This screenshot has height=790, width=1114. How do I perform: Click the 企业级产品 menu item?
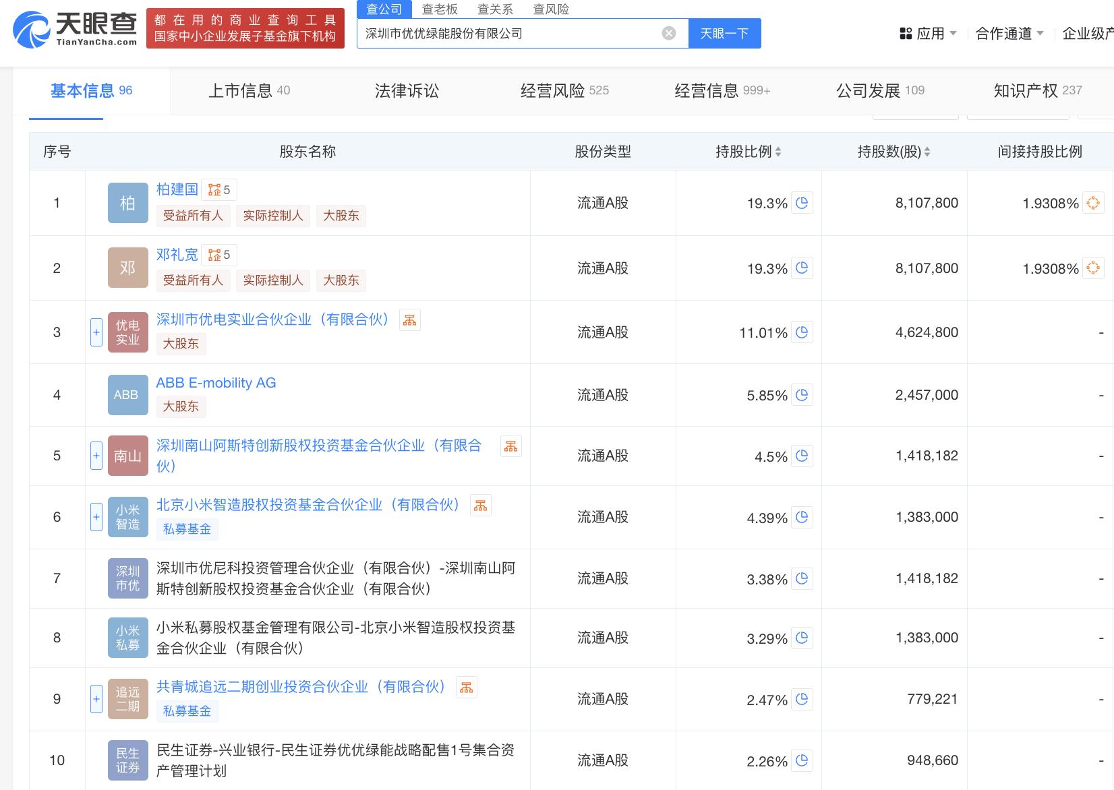point(1088,34)
